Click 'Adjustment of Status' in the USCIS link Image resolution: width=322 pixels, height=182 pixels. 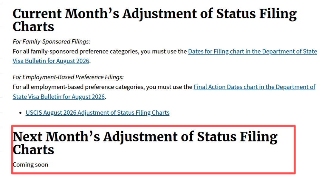click(106, 113)
